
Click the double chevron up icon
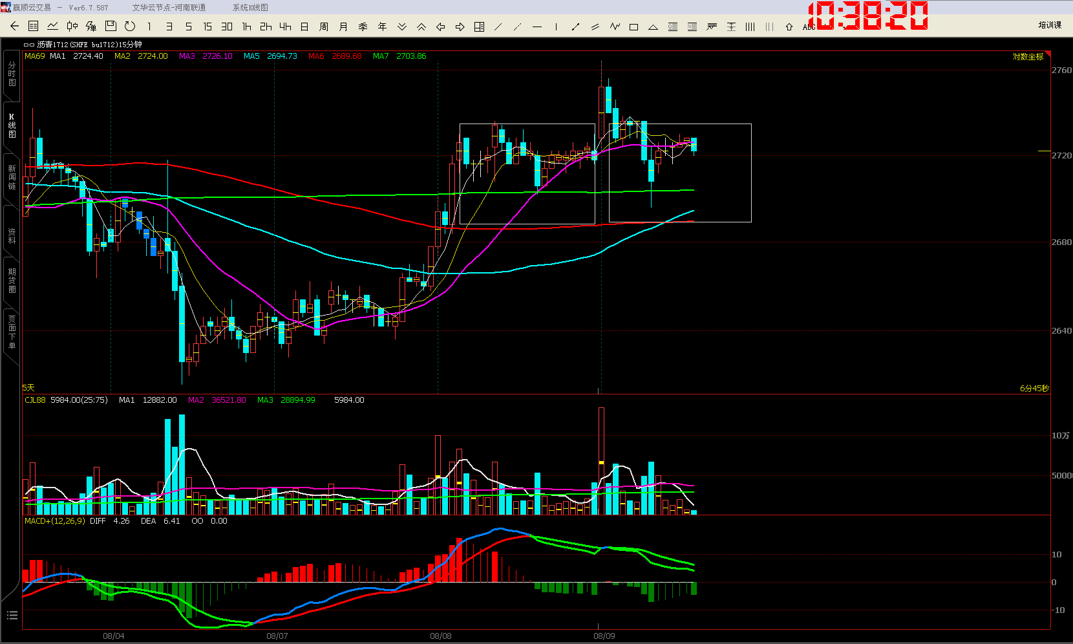click(421, 27)
